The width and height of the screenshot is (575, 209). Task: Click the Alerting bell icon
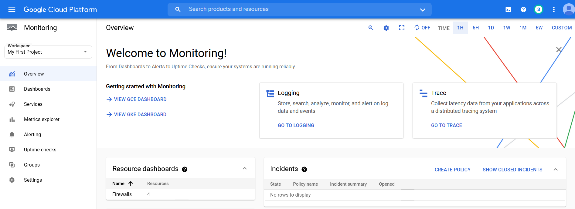12,134
